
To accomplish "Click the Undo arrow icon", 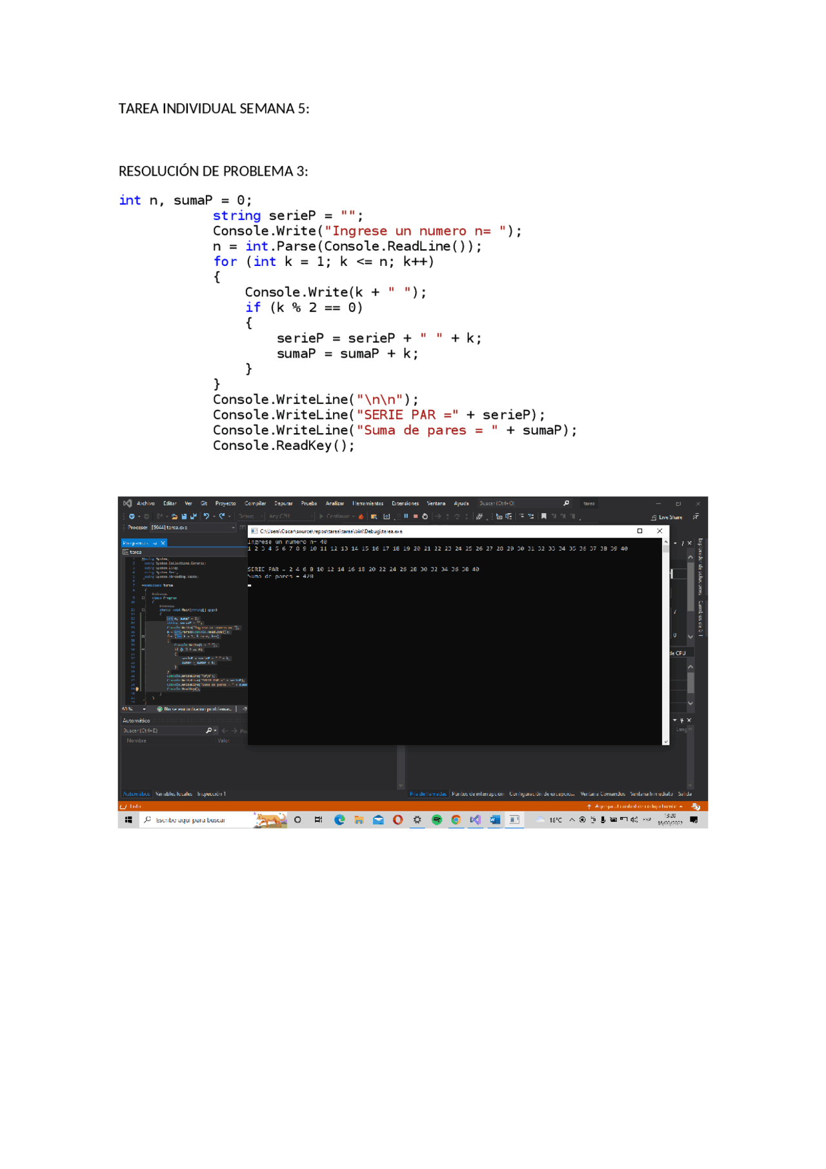I will click(206, 516).
